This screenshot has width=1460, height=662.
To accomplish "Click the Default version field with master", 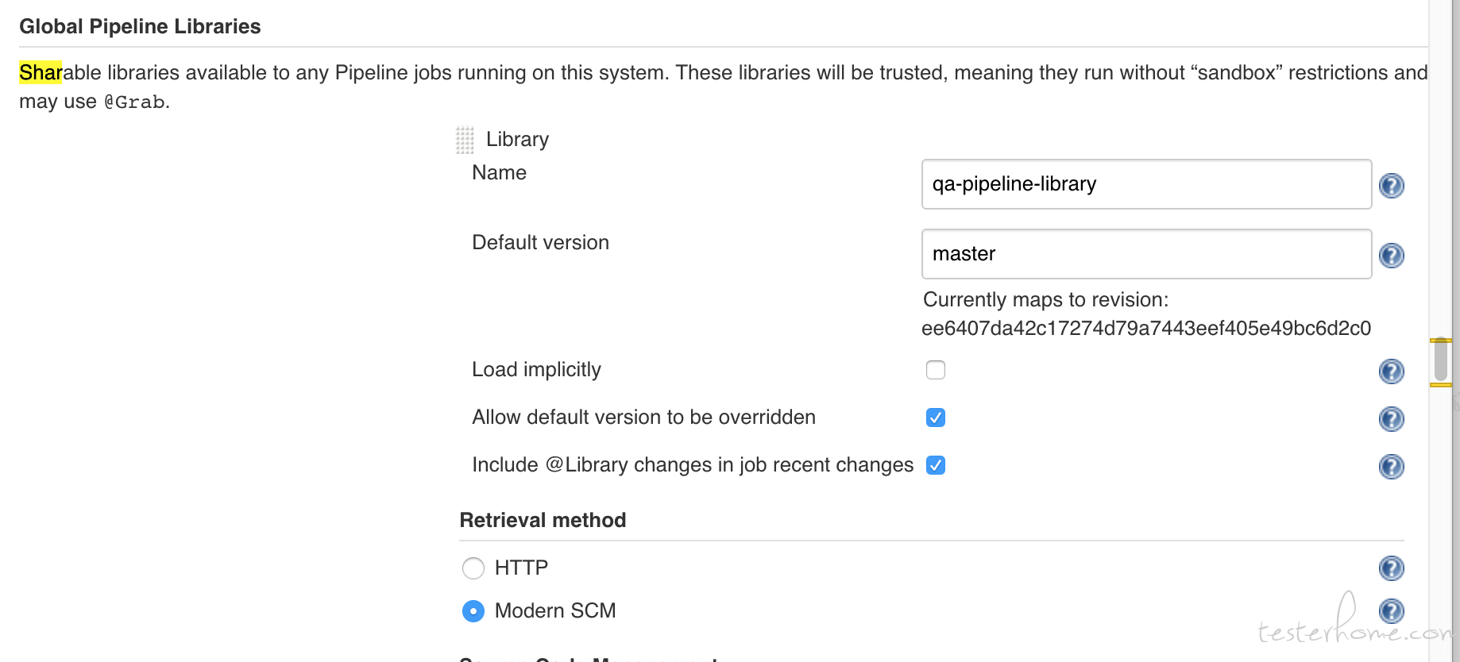I will pos(1146,254).
